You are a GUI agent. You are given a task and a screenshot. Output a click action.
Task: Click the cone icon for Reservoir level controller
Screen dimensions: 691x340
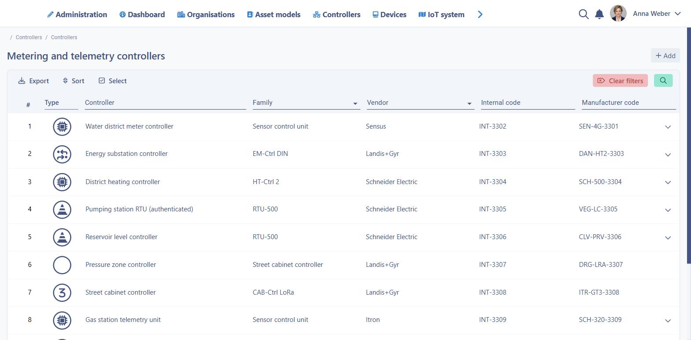click(x=62, y=237)
